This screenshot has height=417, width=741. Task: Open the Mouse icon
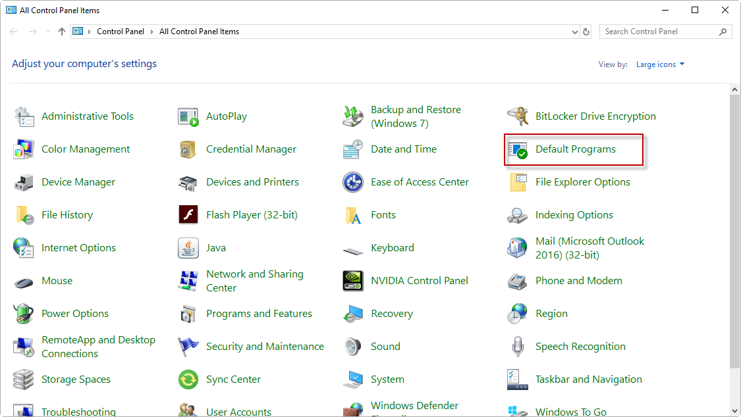[x=24, y=283]
